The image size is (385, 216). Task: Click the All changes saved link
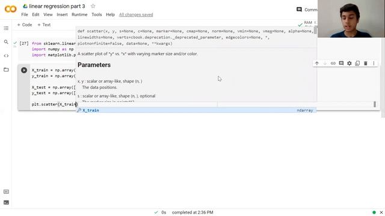(x=136, y=14)
